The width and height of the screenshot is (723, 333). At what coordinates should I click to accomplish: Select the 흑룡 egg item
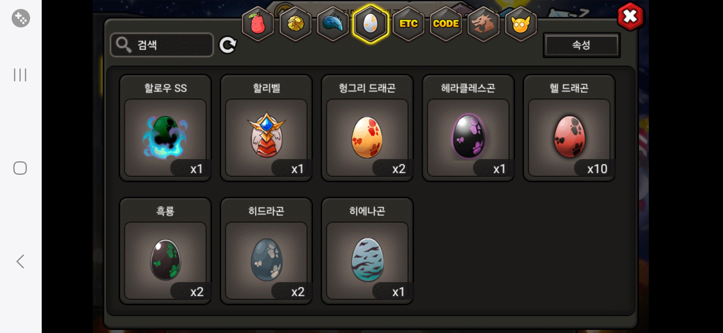coord(165,251)
